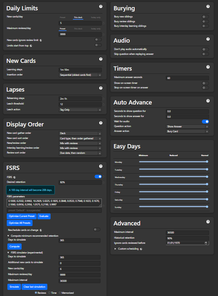Show help for Display Order section
218x296 pixels.
(101, 123)
